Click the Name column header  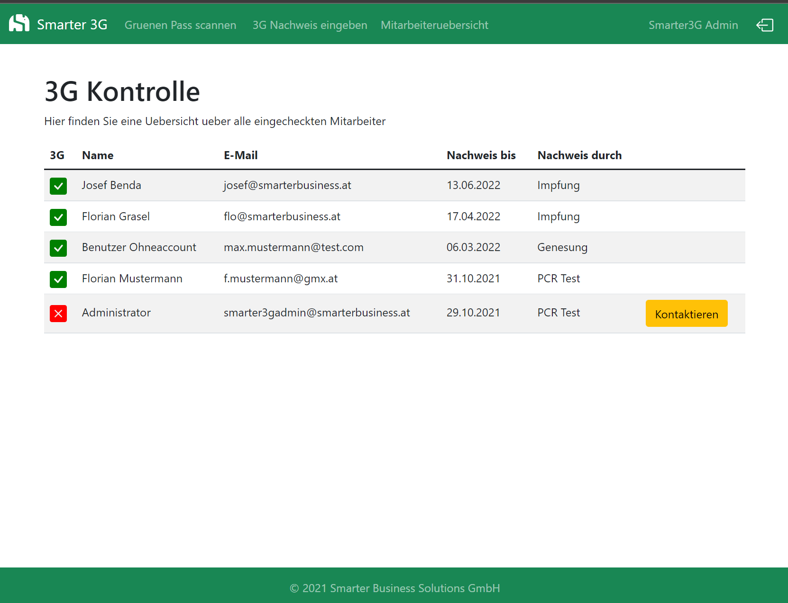98,155
